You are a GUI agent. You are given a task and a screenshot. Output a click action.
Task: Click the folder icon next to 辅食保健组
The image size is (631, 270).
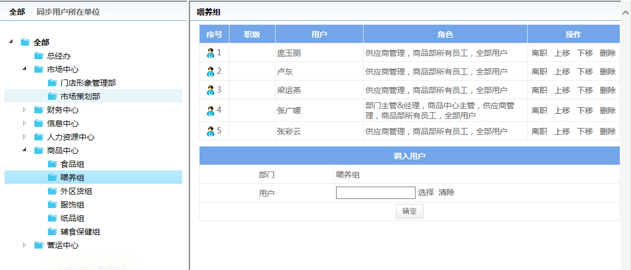pyautogui.click(x=52, y=232)
